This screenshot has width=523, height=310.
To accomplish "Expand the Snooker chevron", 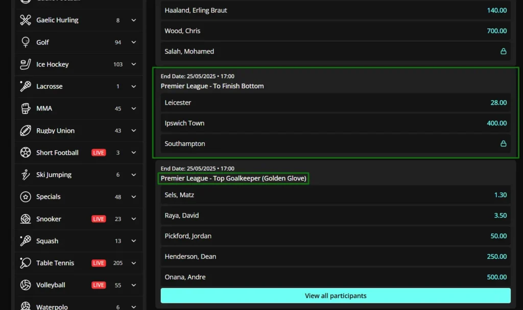I will (x=134, y=219).
